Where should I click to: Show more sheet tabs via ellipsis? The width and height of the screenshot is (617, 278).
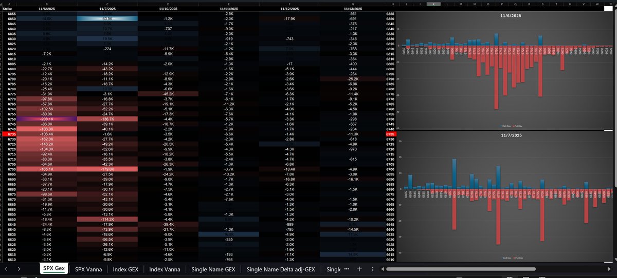click(x=347, y=269)
